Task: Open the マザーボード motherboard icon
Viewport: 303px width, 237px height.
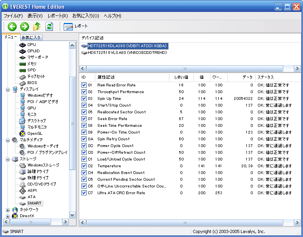Action: 23,57
